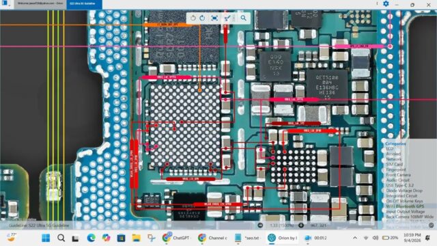
Task: Open volume tray icon
Action: tap(376, 238)
